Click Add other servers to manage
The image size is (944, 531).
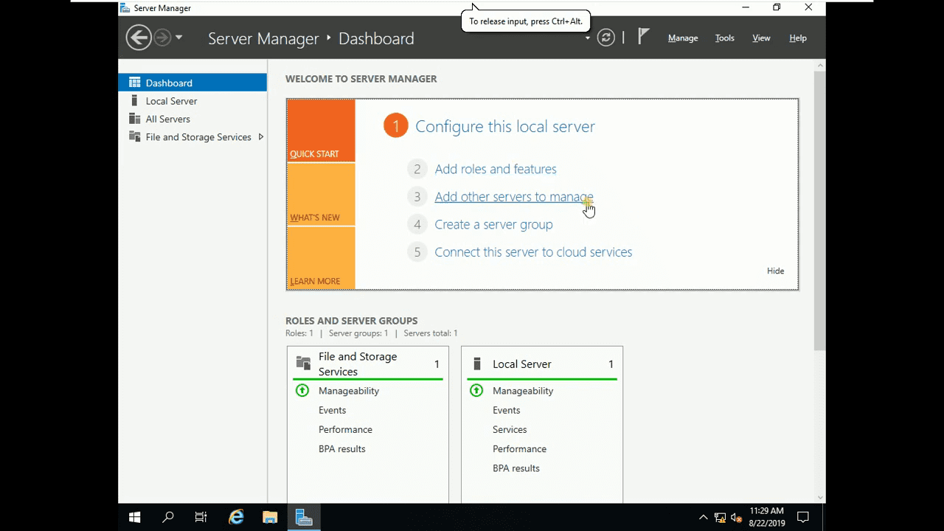514,197
